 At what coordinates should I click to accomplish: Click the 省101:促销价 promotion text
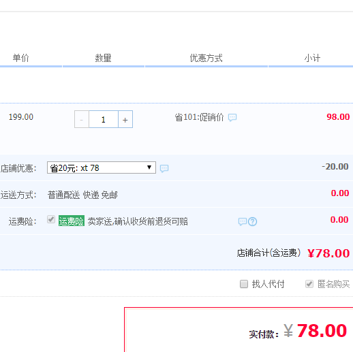pyautogui.click(x=199, y=117)
